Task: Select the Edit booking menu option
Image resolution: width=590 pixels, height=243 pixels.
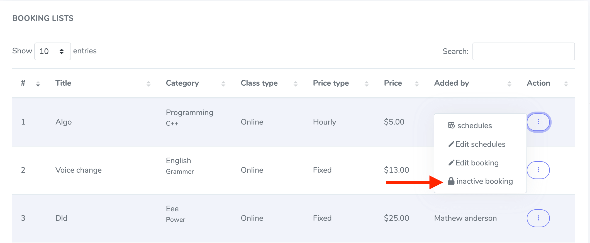Action: pos(477,163)
